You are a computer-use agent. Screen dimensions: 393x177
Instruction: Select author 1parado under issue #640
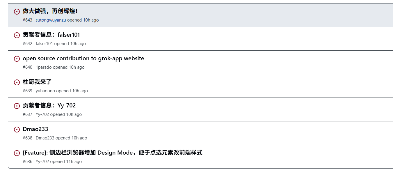(x=44, y=67)
